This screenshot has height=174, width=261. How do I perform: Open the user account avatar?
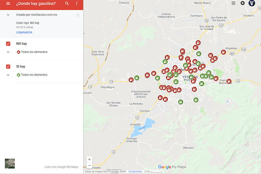coord(252,3)
